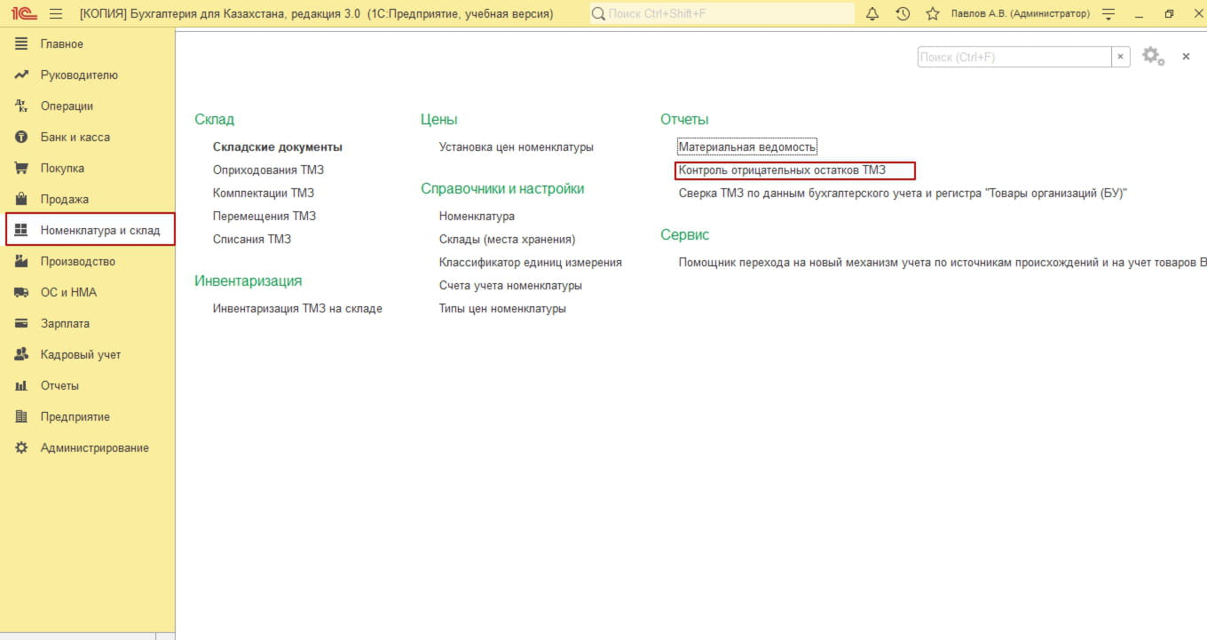
Task: Select Номенклатура и склад in sidebar
Action: (99, 230)
